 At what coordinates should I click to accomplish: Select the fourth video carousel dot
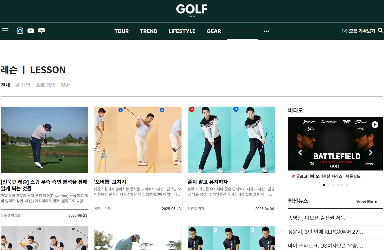point(338,185)
